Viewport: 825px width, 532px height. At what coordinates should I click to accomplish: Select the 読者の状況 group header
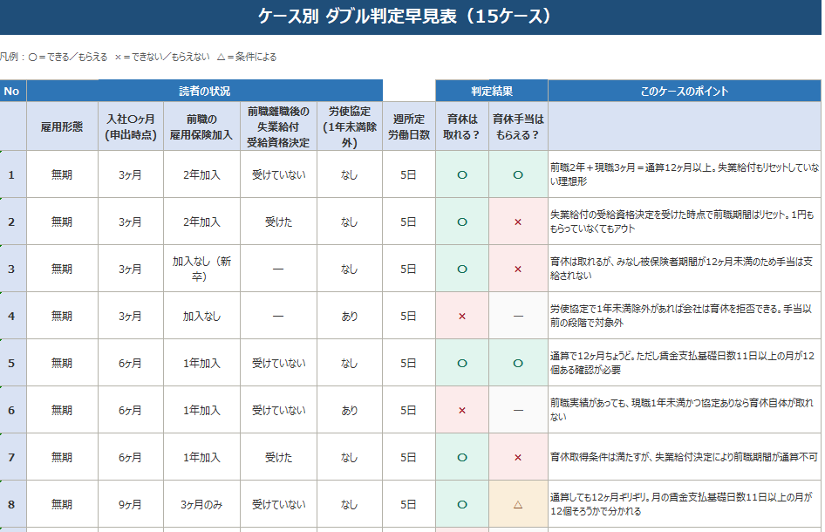click(x=205, y=91)
